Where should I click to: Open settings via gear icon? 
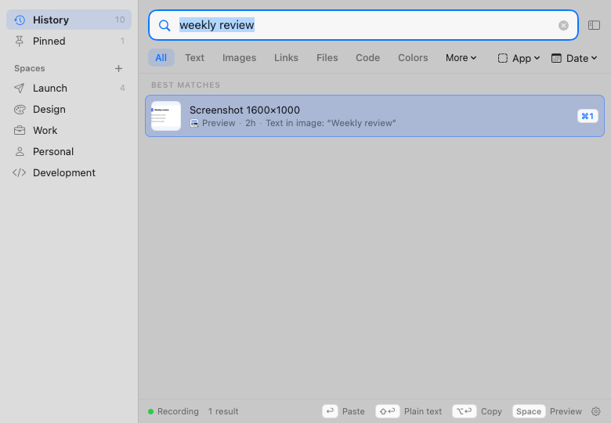595,411
